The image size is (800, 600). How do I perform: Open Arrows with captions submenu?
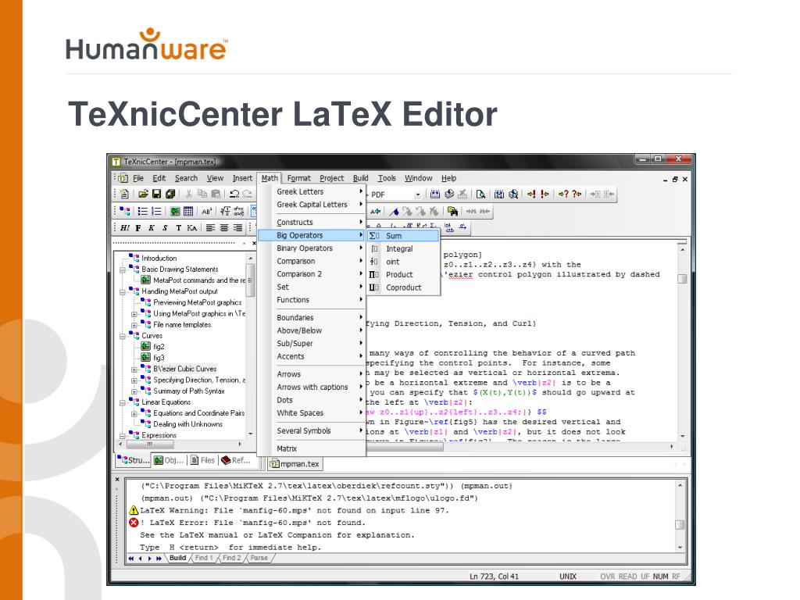point(312,387)
